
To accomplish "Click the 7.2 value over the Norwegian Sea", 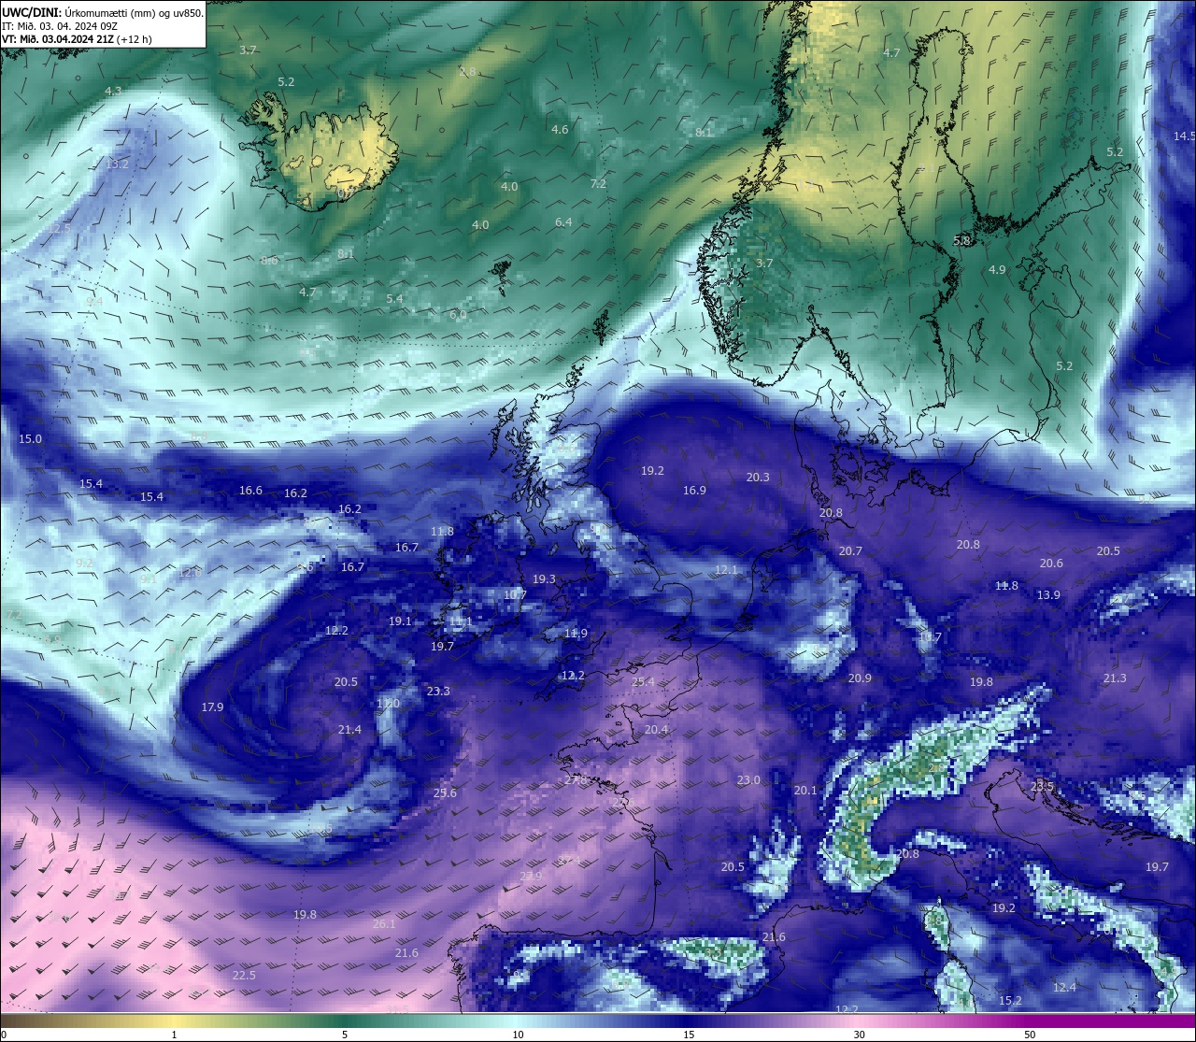I will coord(599,184).
